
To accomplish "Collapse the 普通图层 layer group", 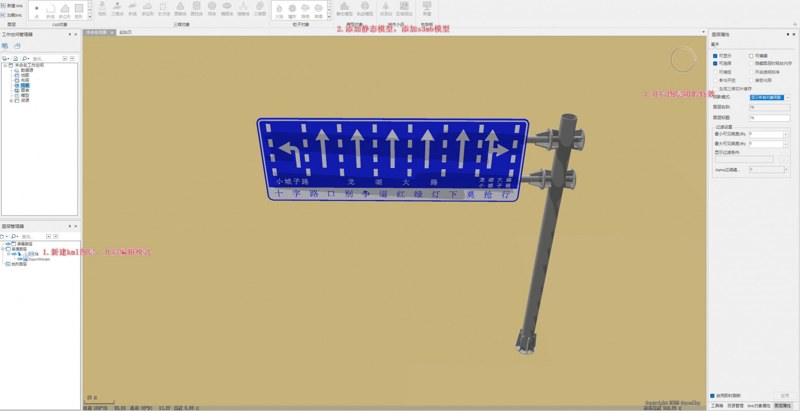I will tap(3, 249).
